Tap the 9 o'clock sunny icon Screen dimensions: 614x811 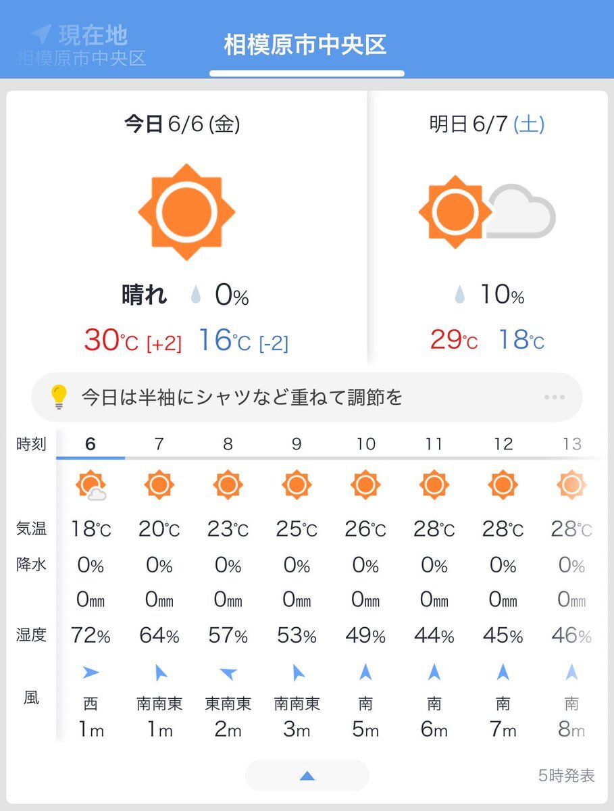click(x=297, y=485)
